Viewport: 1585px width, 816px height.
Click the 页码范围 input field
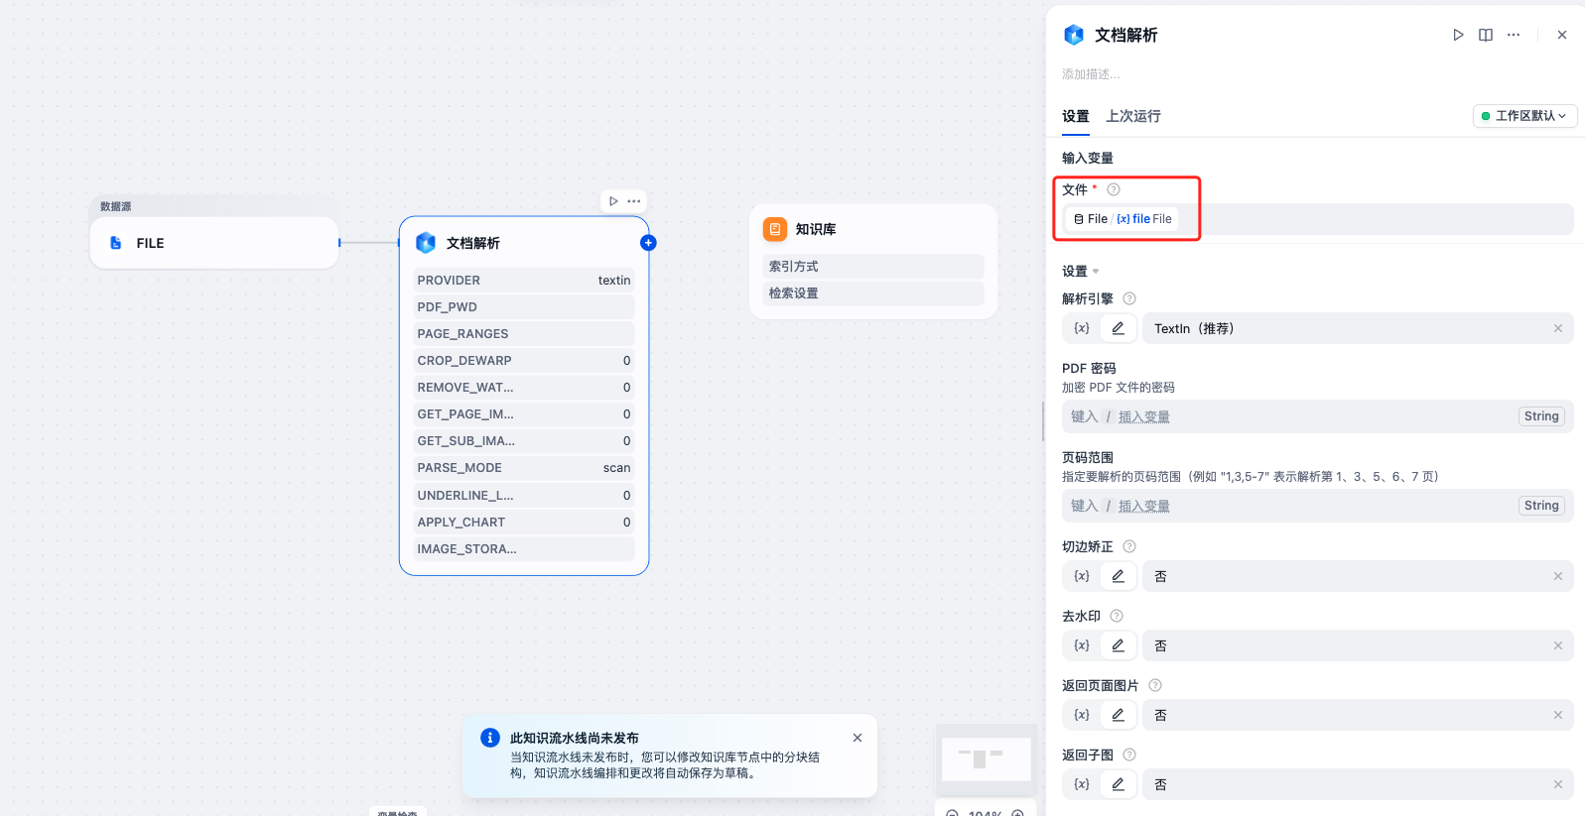pos(1318,506)
